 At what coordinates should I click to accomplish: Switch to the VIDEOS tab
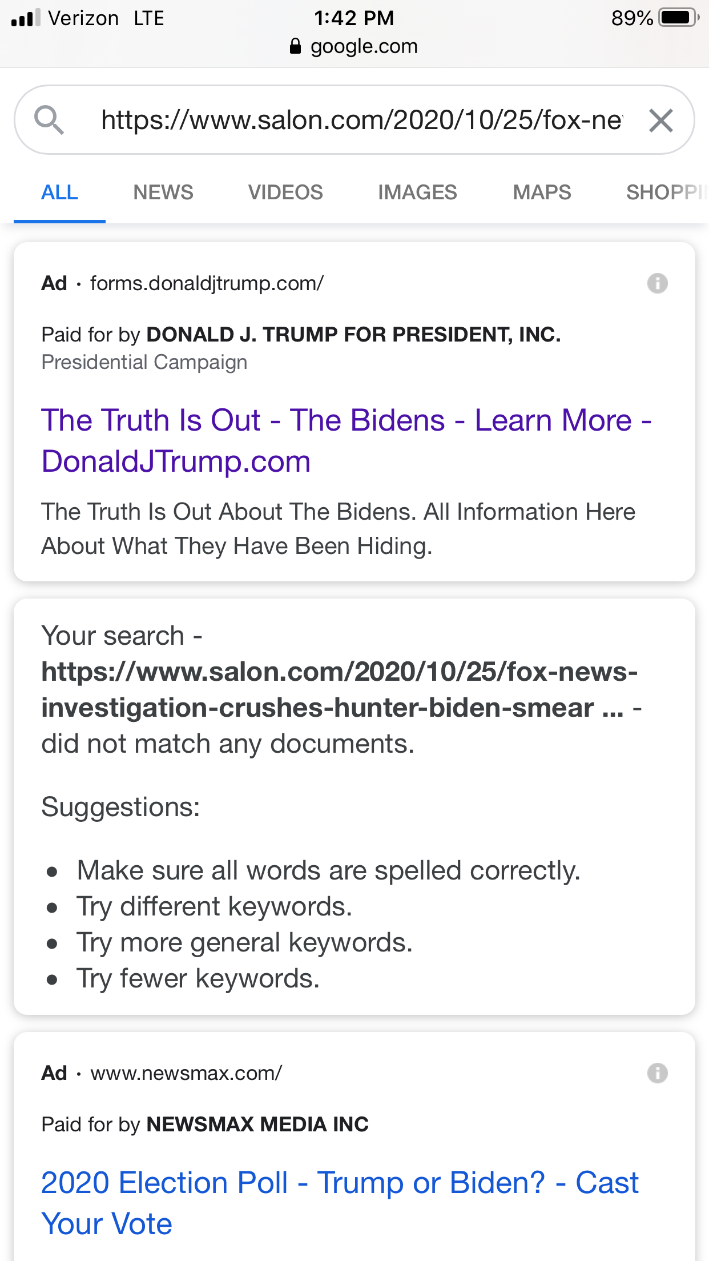[285, 192]
